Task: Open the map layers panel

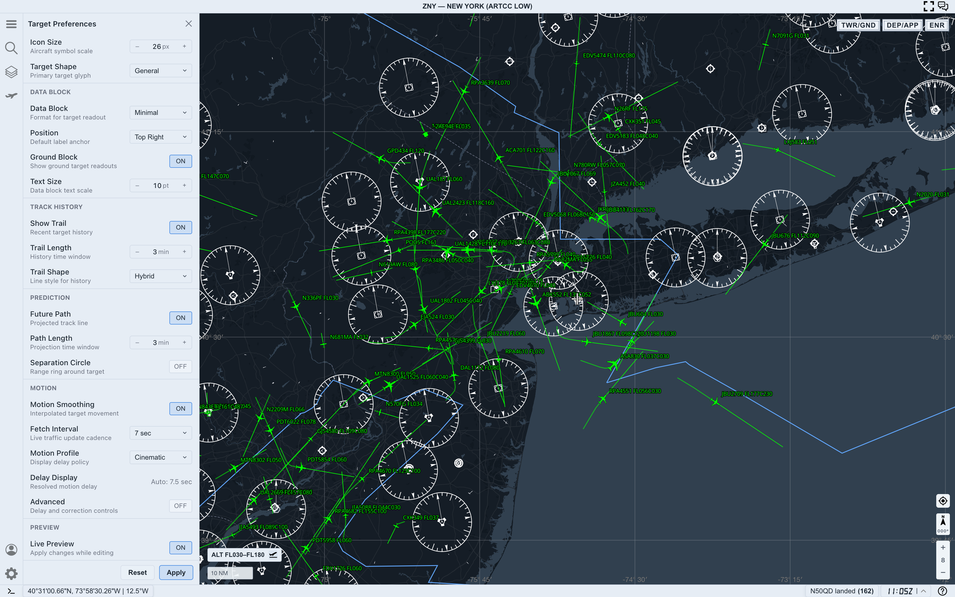Action: pos(11,72)
